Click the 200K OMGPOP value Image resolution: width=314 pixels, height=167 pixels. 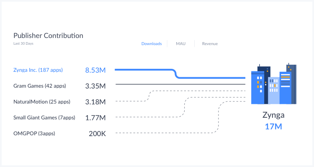(x=97, y=134)
